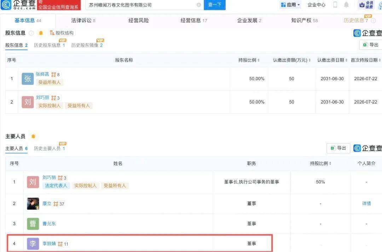Click the company name search field
The image size is (382, 252).
click(141, 5)
